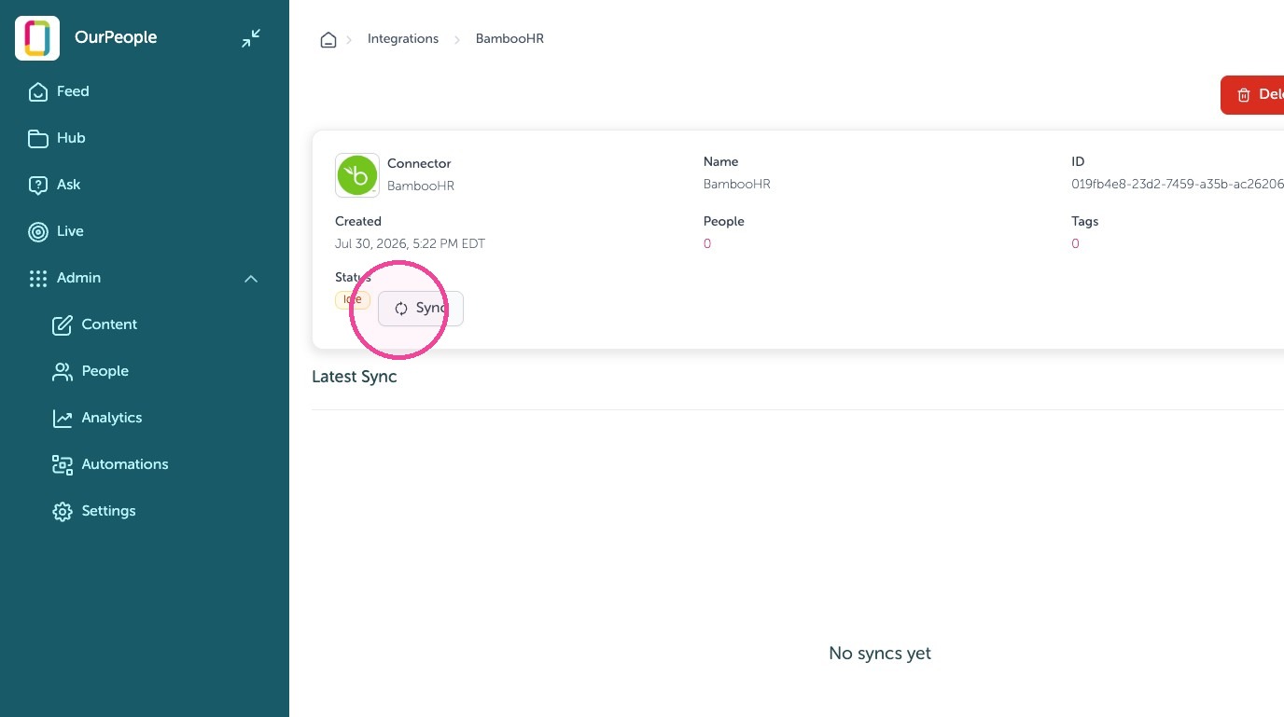Click the Analytics chart icon
Screen dimensions: 1284x717
click(x=63, y=419)
